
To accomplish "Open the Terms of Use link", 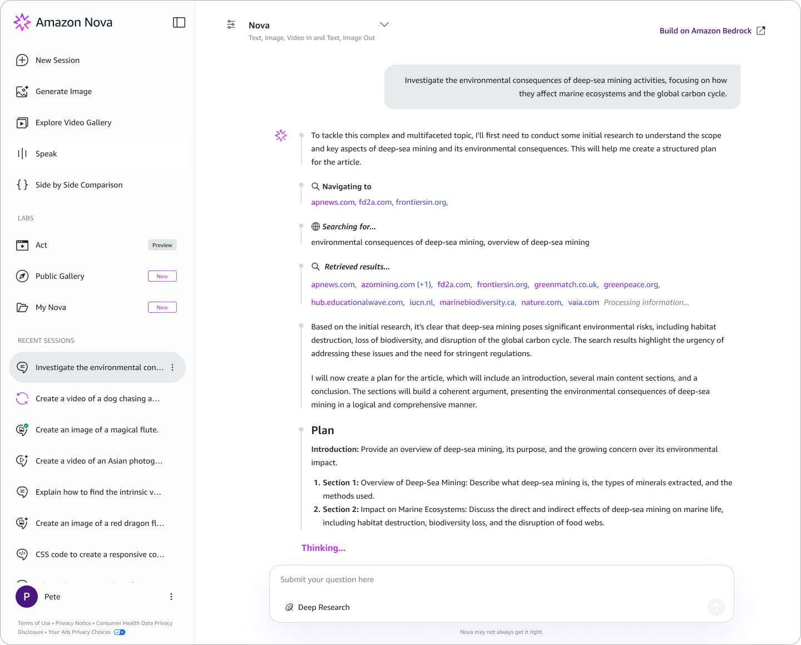I will tap(34, 623).
